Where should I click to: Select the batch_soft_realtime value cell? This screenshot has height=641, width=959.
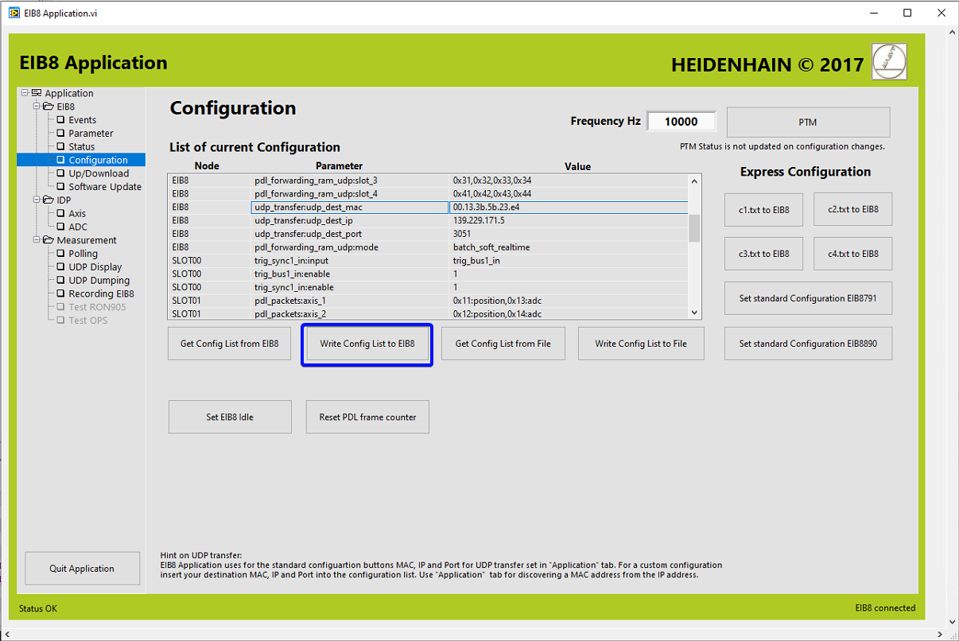click(569, 247)
